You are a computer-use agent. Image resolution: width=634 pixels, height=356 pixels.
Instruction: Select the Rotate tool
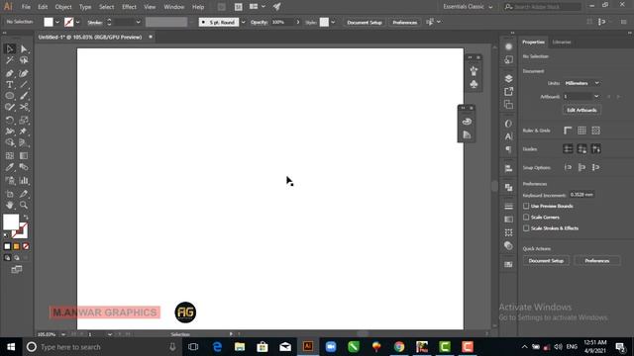coord(10,121)
